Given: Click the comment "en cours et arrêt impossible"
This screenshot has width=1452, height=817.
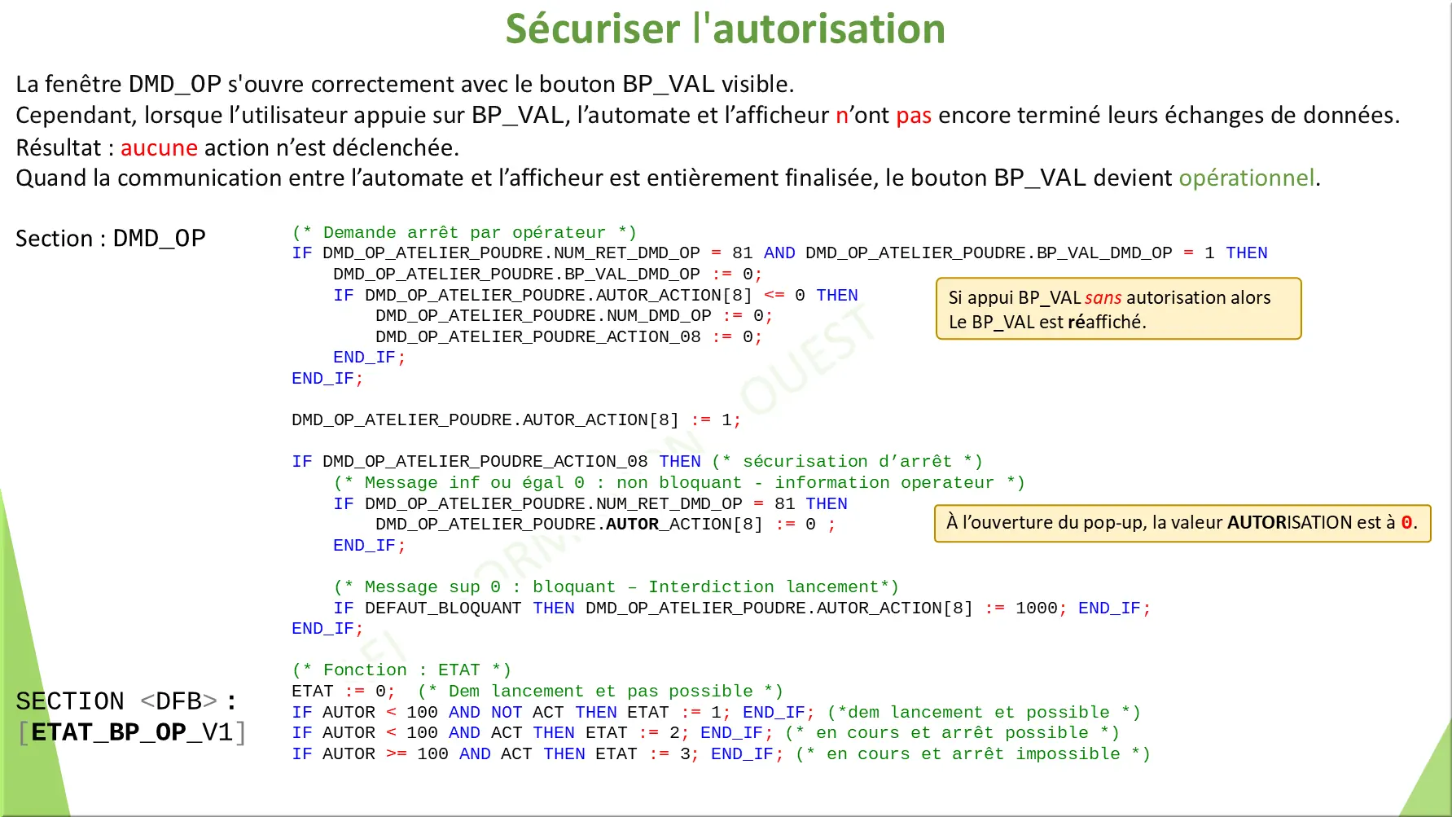Looking at the screenshot, I should click(x=973, y=754).
